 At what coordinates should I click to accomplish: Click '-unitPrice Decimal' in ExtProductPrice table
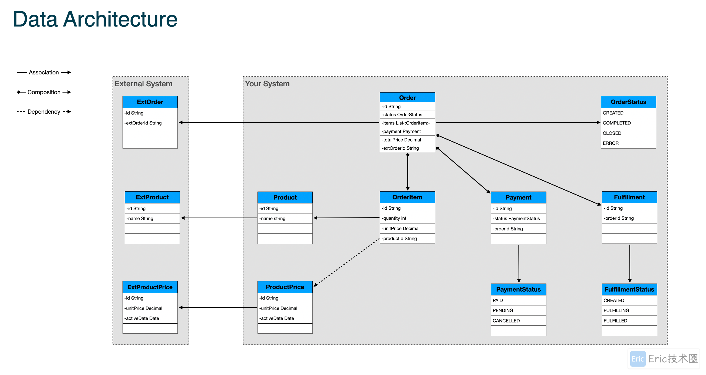[x=150, y=308]
